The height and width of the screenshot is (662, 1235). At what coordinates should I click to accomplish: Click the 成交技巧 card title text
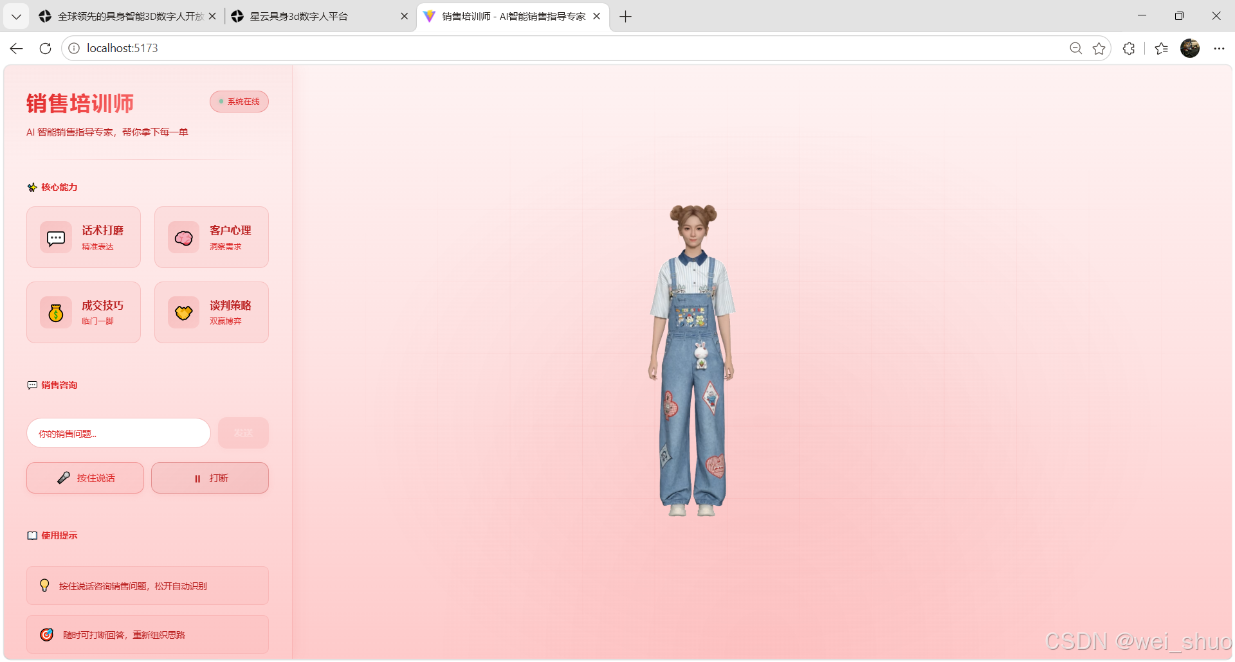click(x=102, y=305)
